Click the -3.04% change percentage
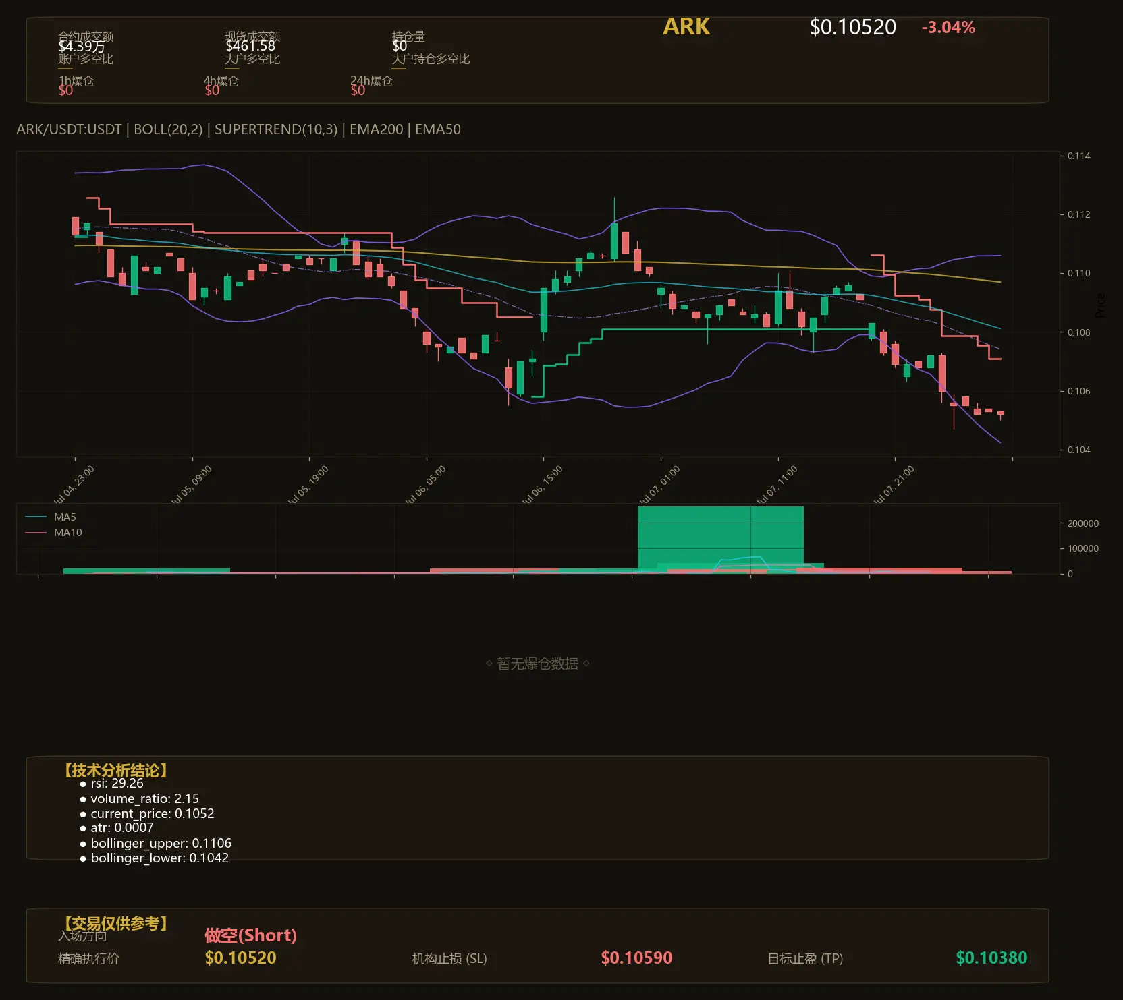Viewport: 1123px width, 1000px height. coord(948,28)
